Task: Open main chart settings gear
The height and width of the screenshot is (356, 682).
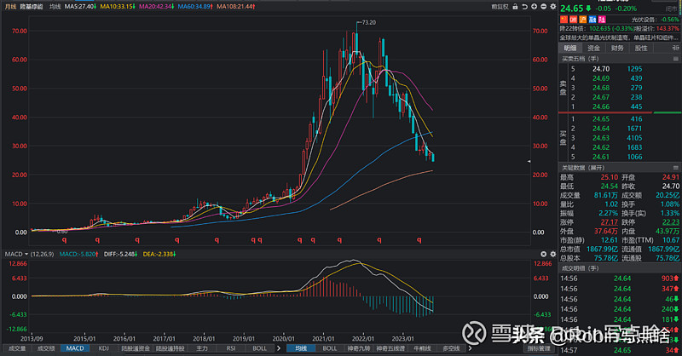Action: [553, 7]
